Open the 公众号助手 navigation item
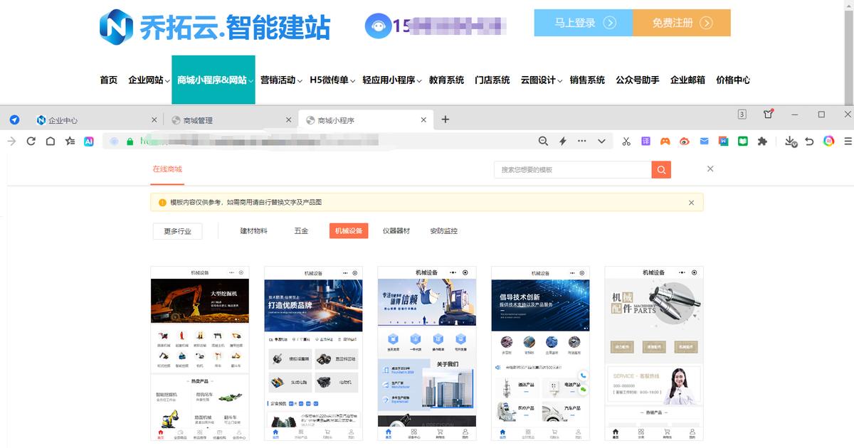 pyautogui.click(x=638, y=80)
